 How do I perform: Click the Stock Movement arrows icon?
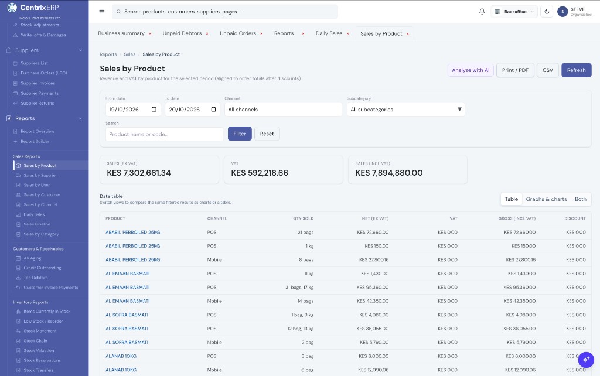click(x=18, y=331)
